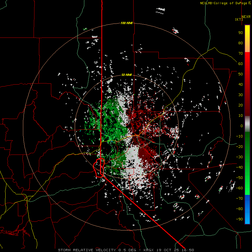Click the -30 value on the color scale
Screen dimensions: 252x252
(x=239, y=157)
